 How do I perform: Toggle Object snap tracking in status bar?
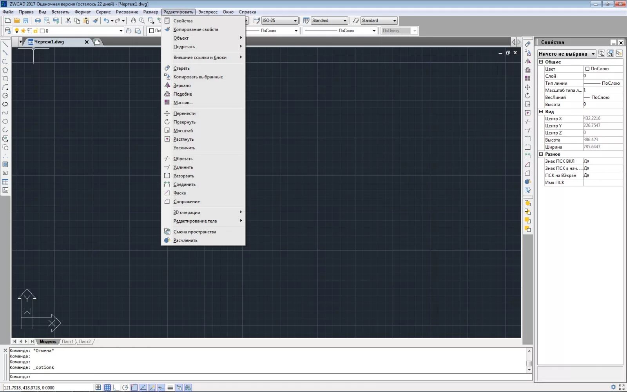tap(143, 387)
